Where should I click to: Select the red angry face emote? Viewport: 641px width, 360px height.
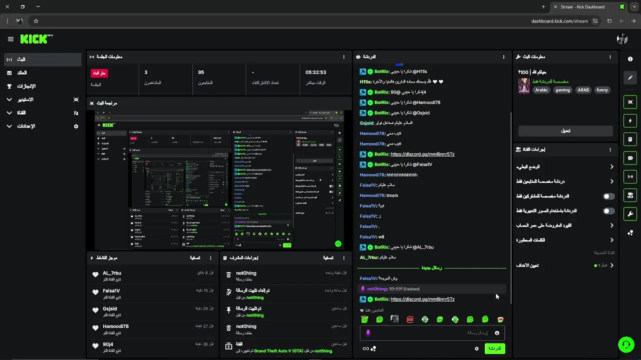coord(410,319)
